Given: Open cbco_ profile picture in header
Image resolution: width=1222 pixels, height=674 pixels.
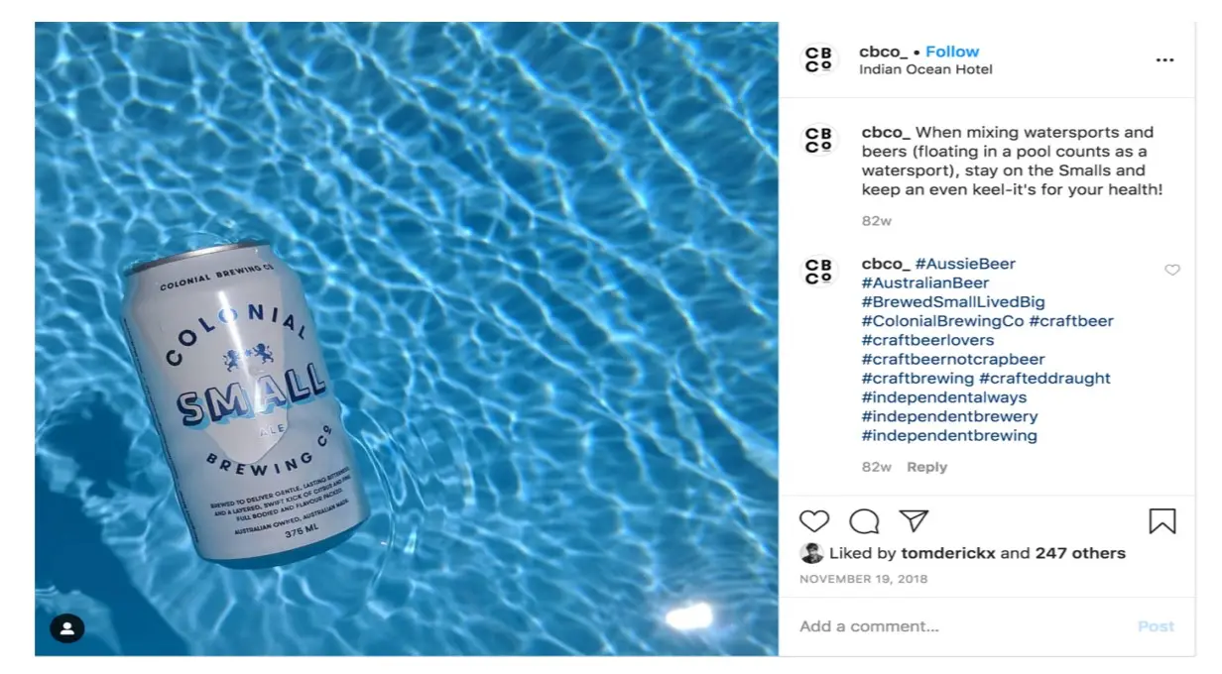Looking at the screenshot, I should (818, 59).
